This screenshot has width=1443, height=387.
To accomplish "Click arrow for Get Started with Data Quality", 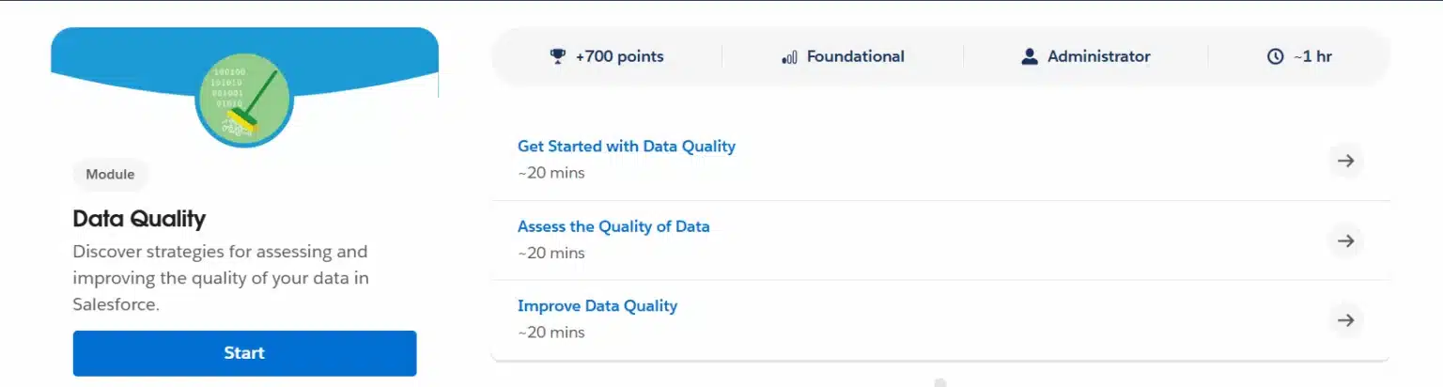I will (1345, 161).
